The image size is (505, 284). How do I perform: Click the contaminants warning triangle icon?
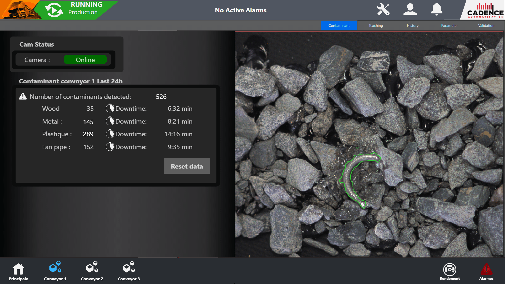click(x=23, y=97)
